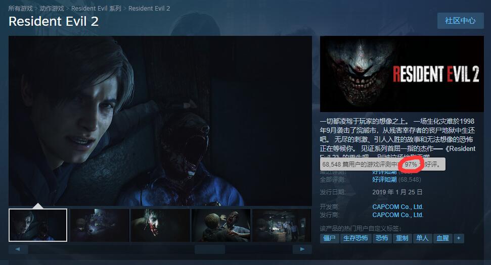Click the 僵尸 tag
This screenshot has height=265, width=491.
329,238
